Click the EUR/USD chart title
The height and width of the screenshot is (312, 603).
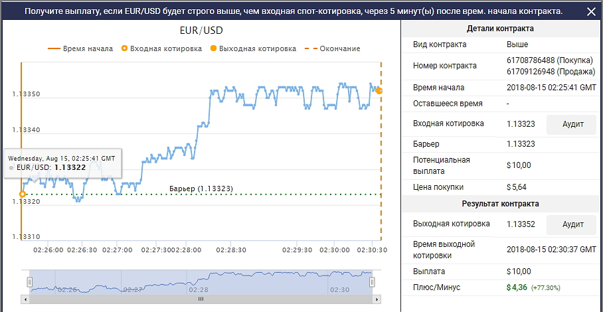(201, 31)
